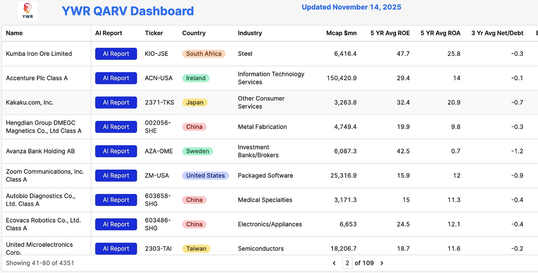Select the AZA-OME ticker cell
Viewport: 538px width, 273px height.
[x=159, y=151]
